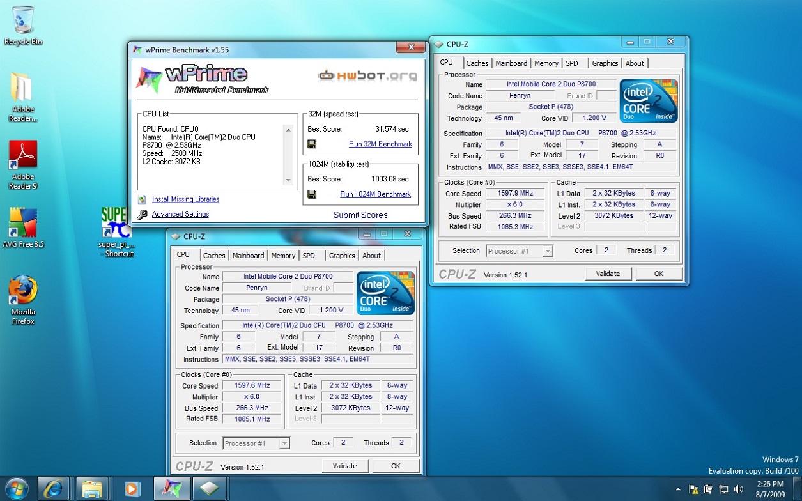Switch to Caches tab in CPU-Z beside wPrime
This screenshot has width=802, height=501.
477,63
